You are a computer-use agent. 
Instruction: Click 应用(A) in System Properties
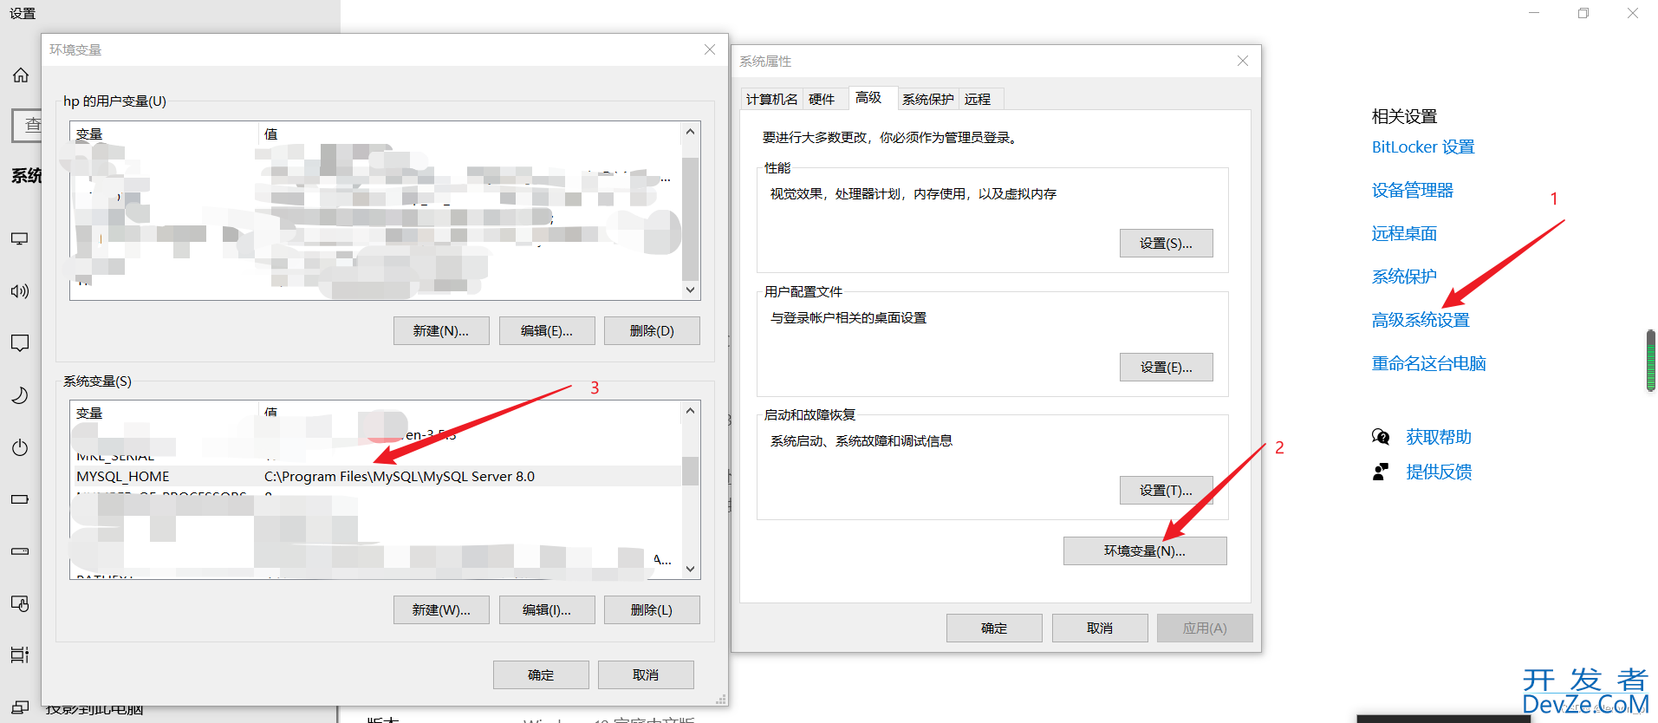pyautogui.click(x=1205, y=629)
